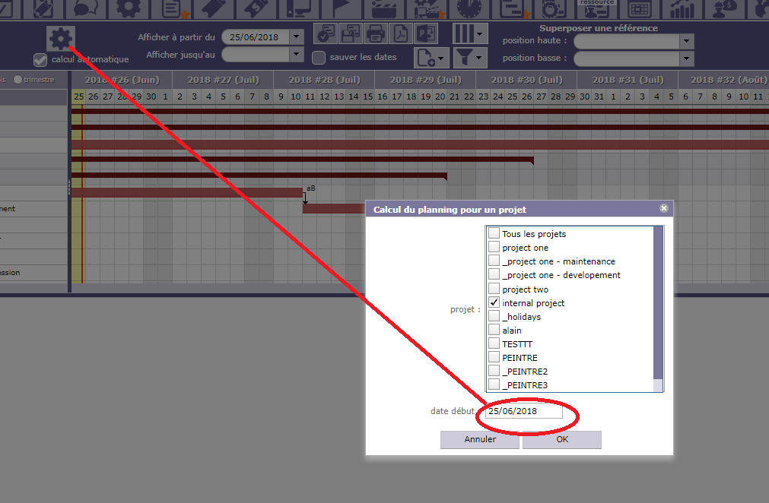Open the gear on document icon
Image resolution: width=769 pixels, height=503 pixels.
[554, 8]
